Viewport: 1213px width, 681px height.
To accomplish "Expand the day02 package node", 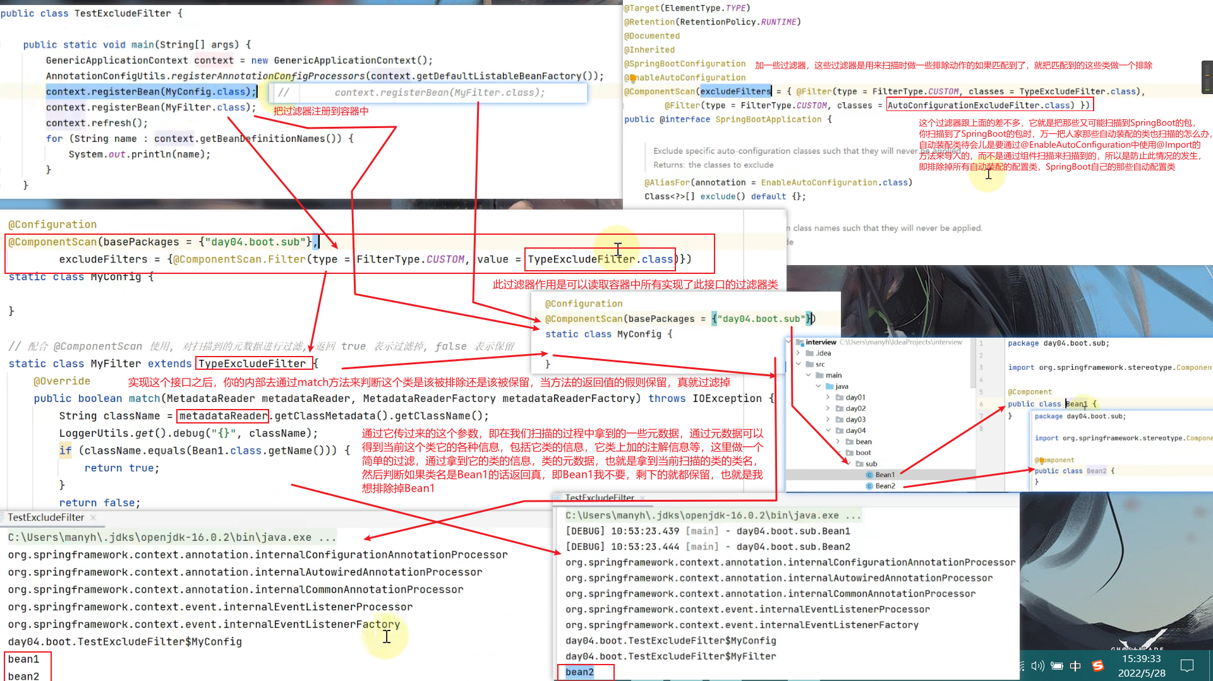I will (x=828, y=408).
